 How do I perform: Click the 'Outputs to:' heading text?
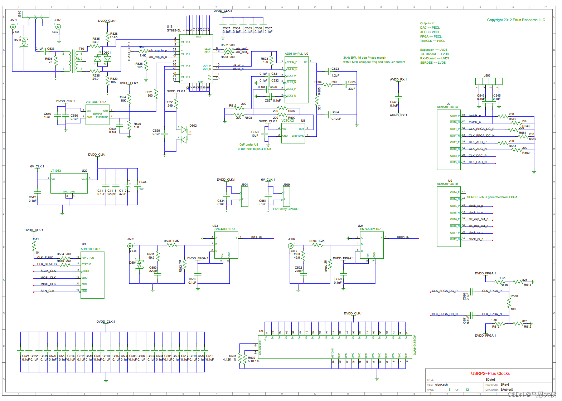coord(427,23)
